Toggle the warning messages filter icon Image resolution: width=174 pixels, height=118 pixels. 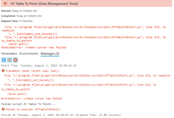(9, 60)
